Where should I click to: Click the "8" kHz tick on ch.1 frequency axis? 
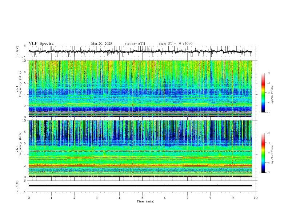point(26,72)
